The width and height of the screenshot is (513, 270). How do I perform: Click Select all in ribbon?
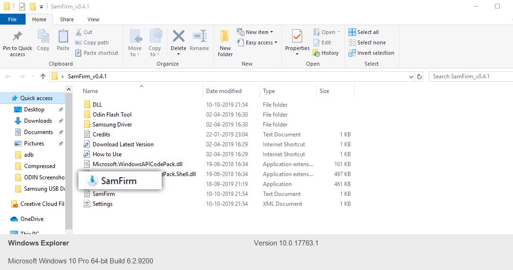tap(364, 32)
